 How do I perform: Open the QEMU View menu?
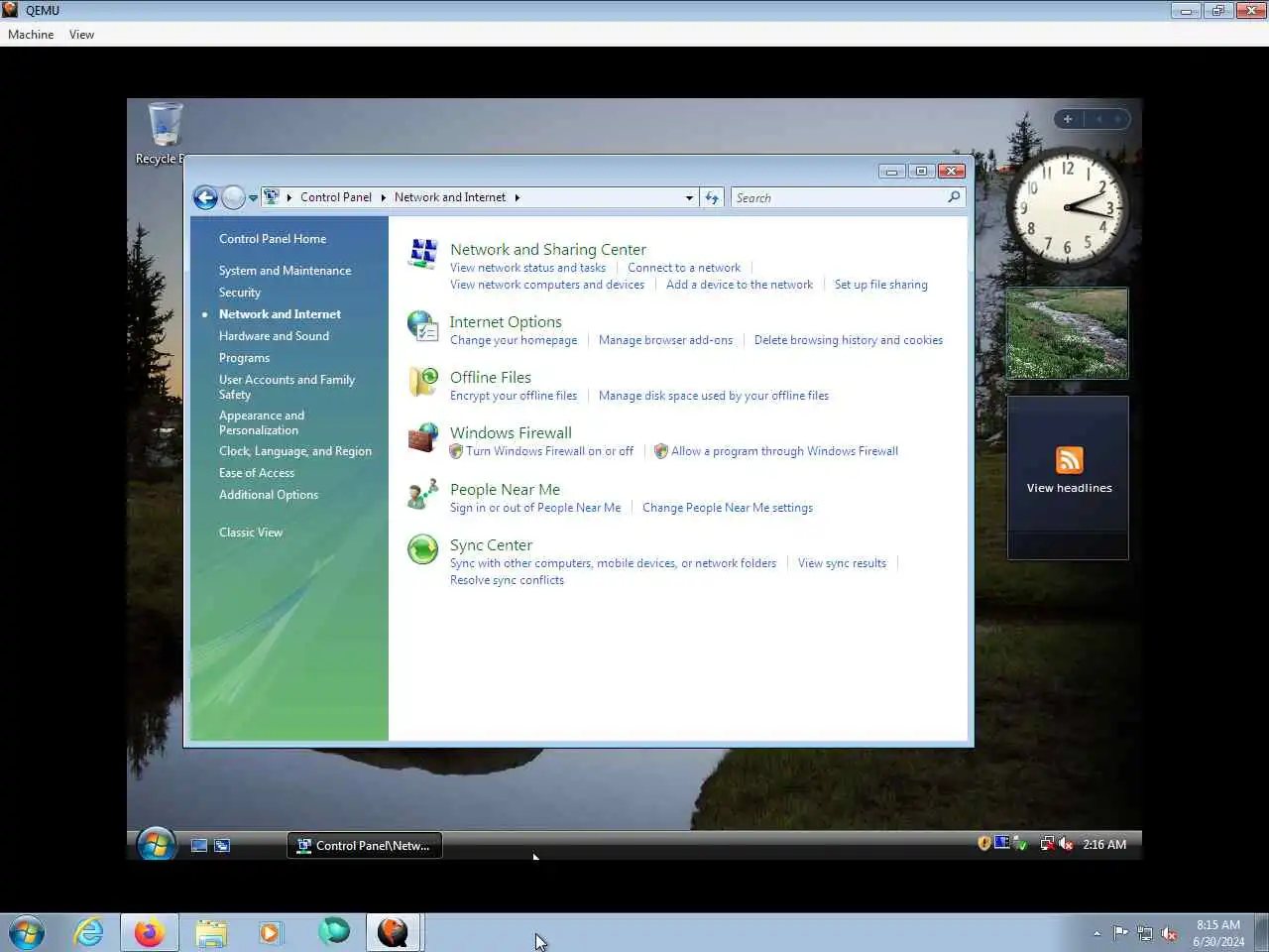tap(81, 35)
